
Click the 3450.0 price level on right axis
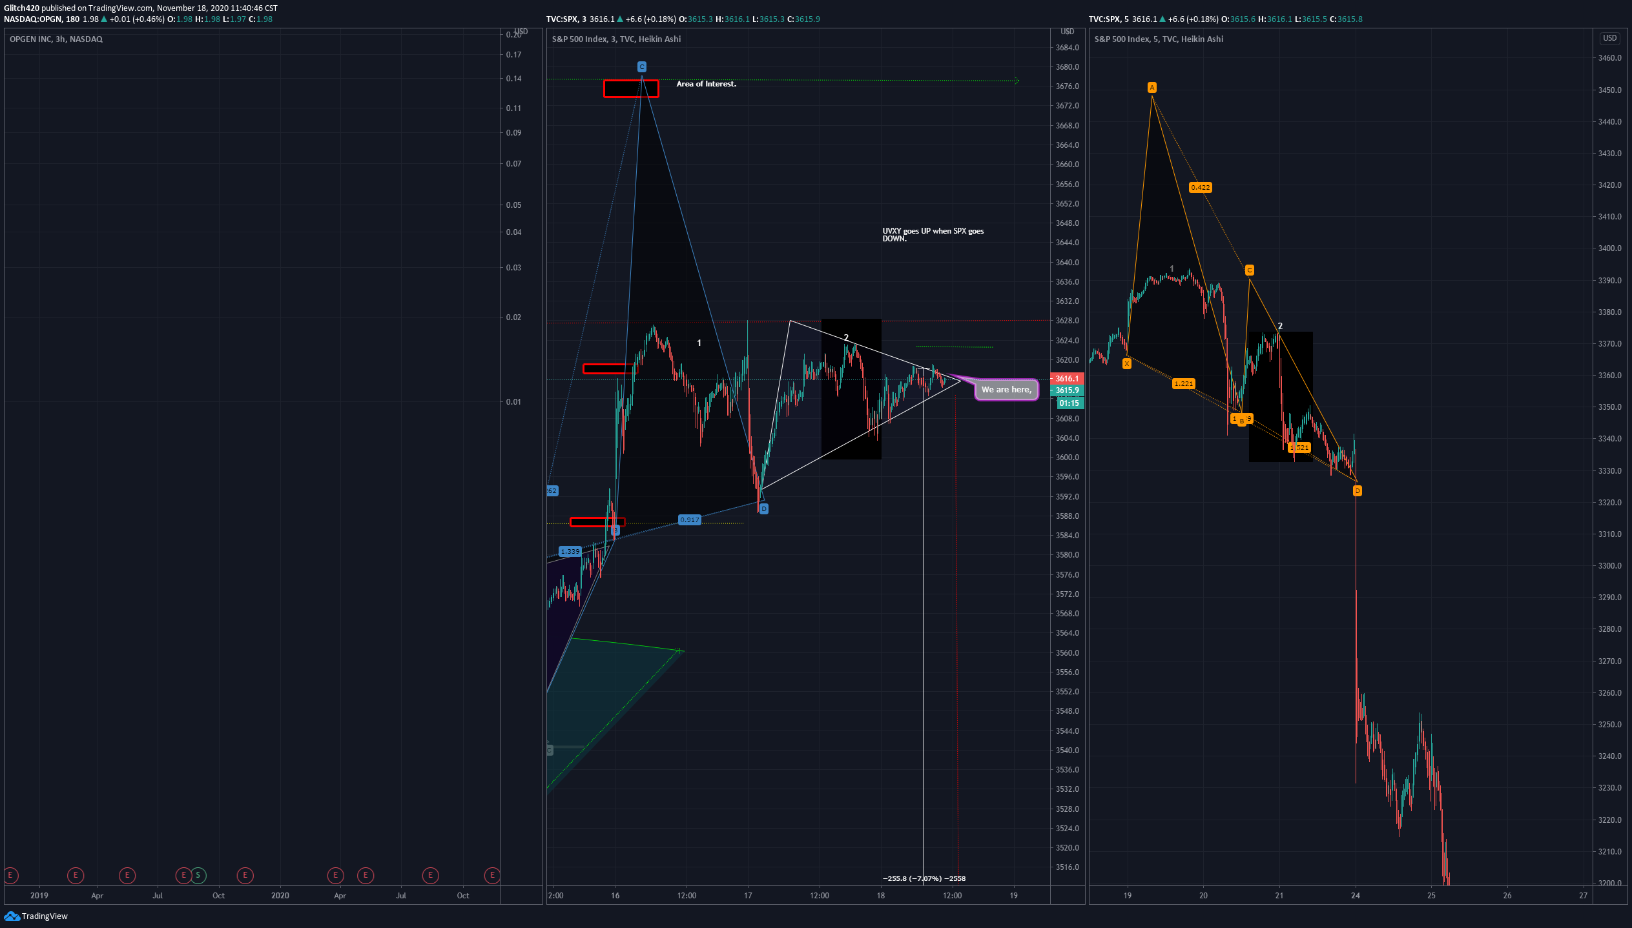pyautogui.click(x=1609, y=90)
